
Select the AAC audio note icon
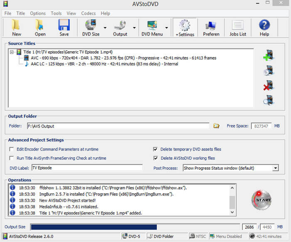[x=27, y=64]
